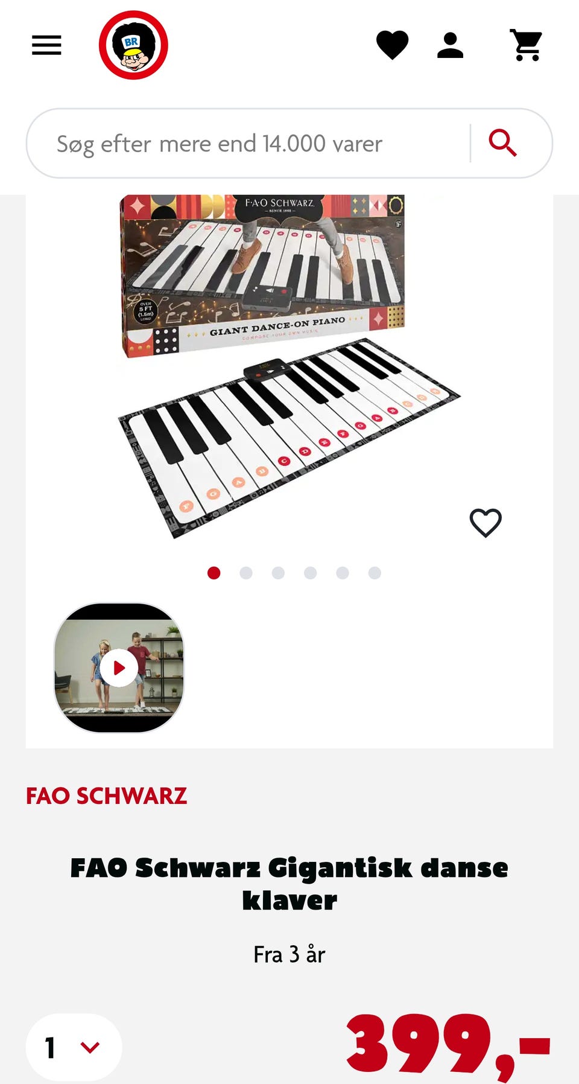
Task: Jump to fourth carousel image dot
Action: coord(310,573)
